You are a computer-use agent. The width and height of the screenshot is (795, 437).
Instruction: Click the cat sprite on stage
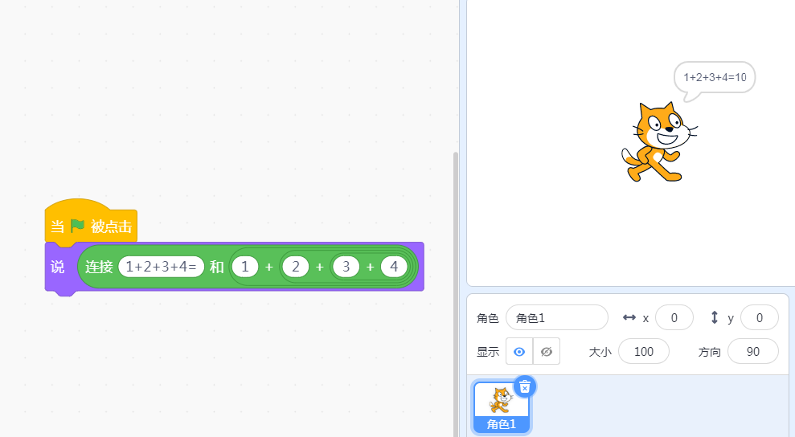point(659,142)
